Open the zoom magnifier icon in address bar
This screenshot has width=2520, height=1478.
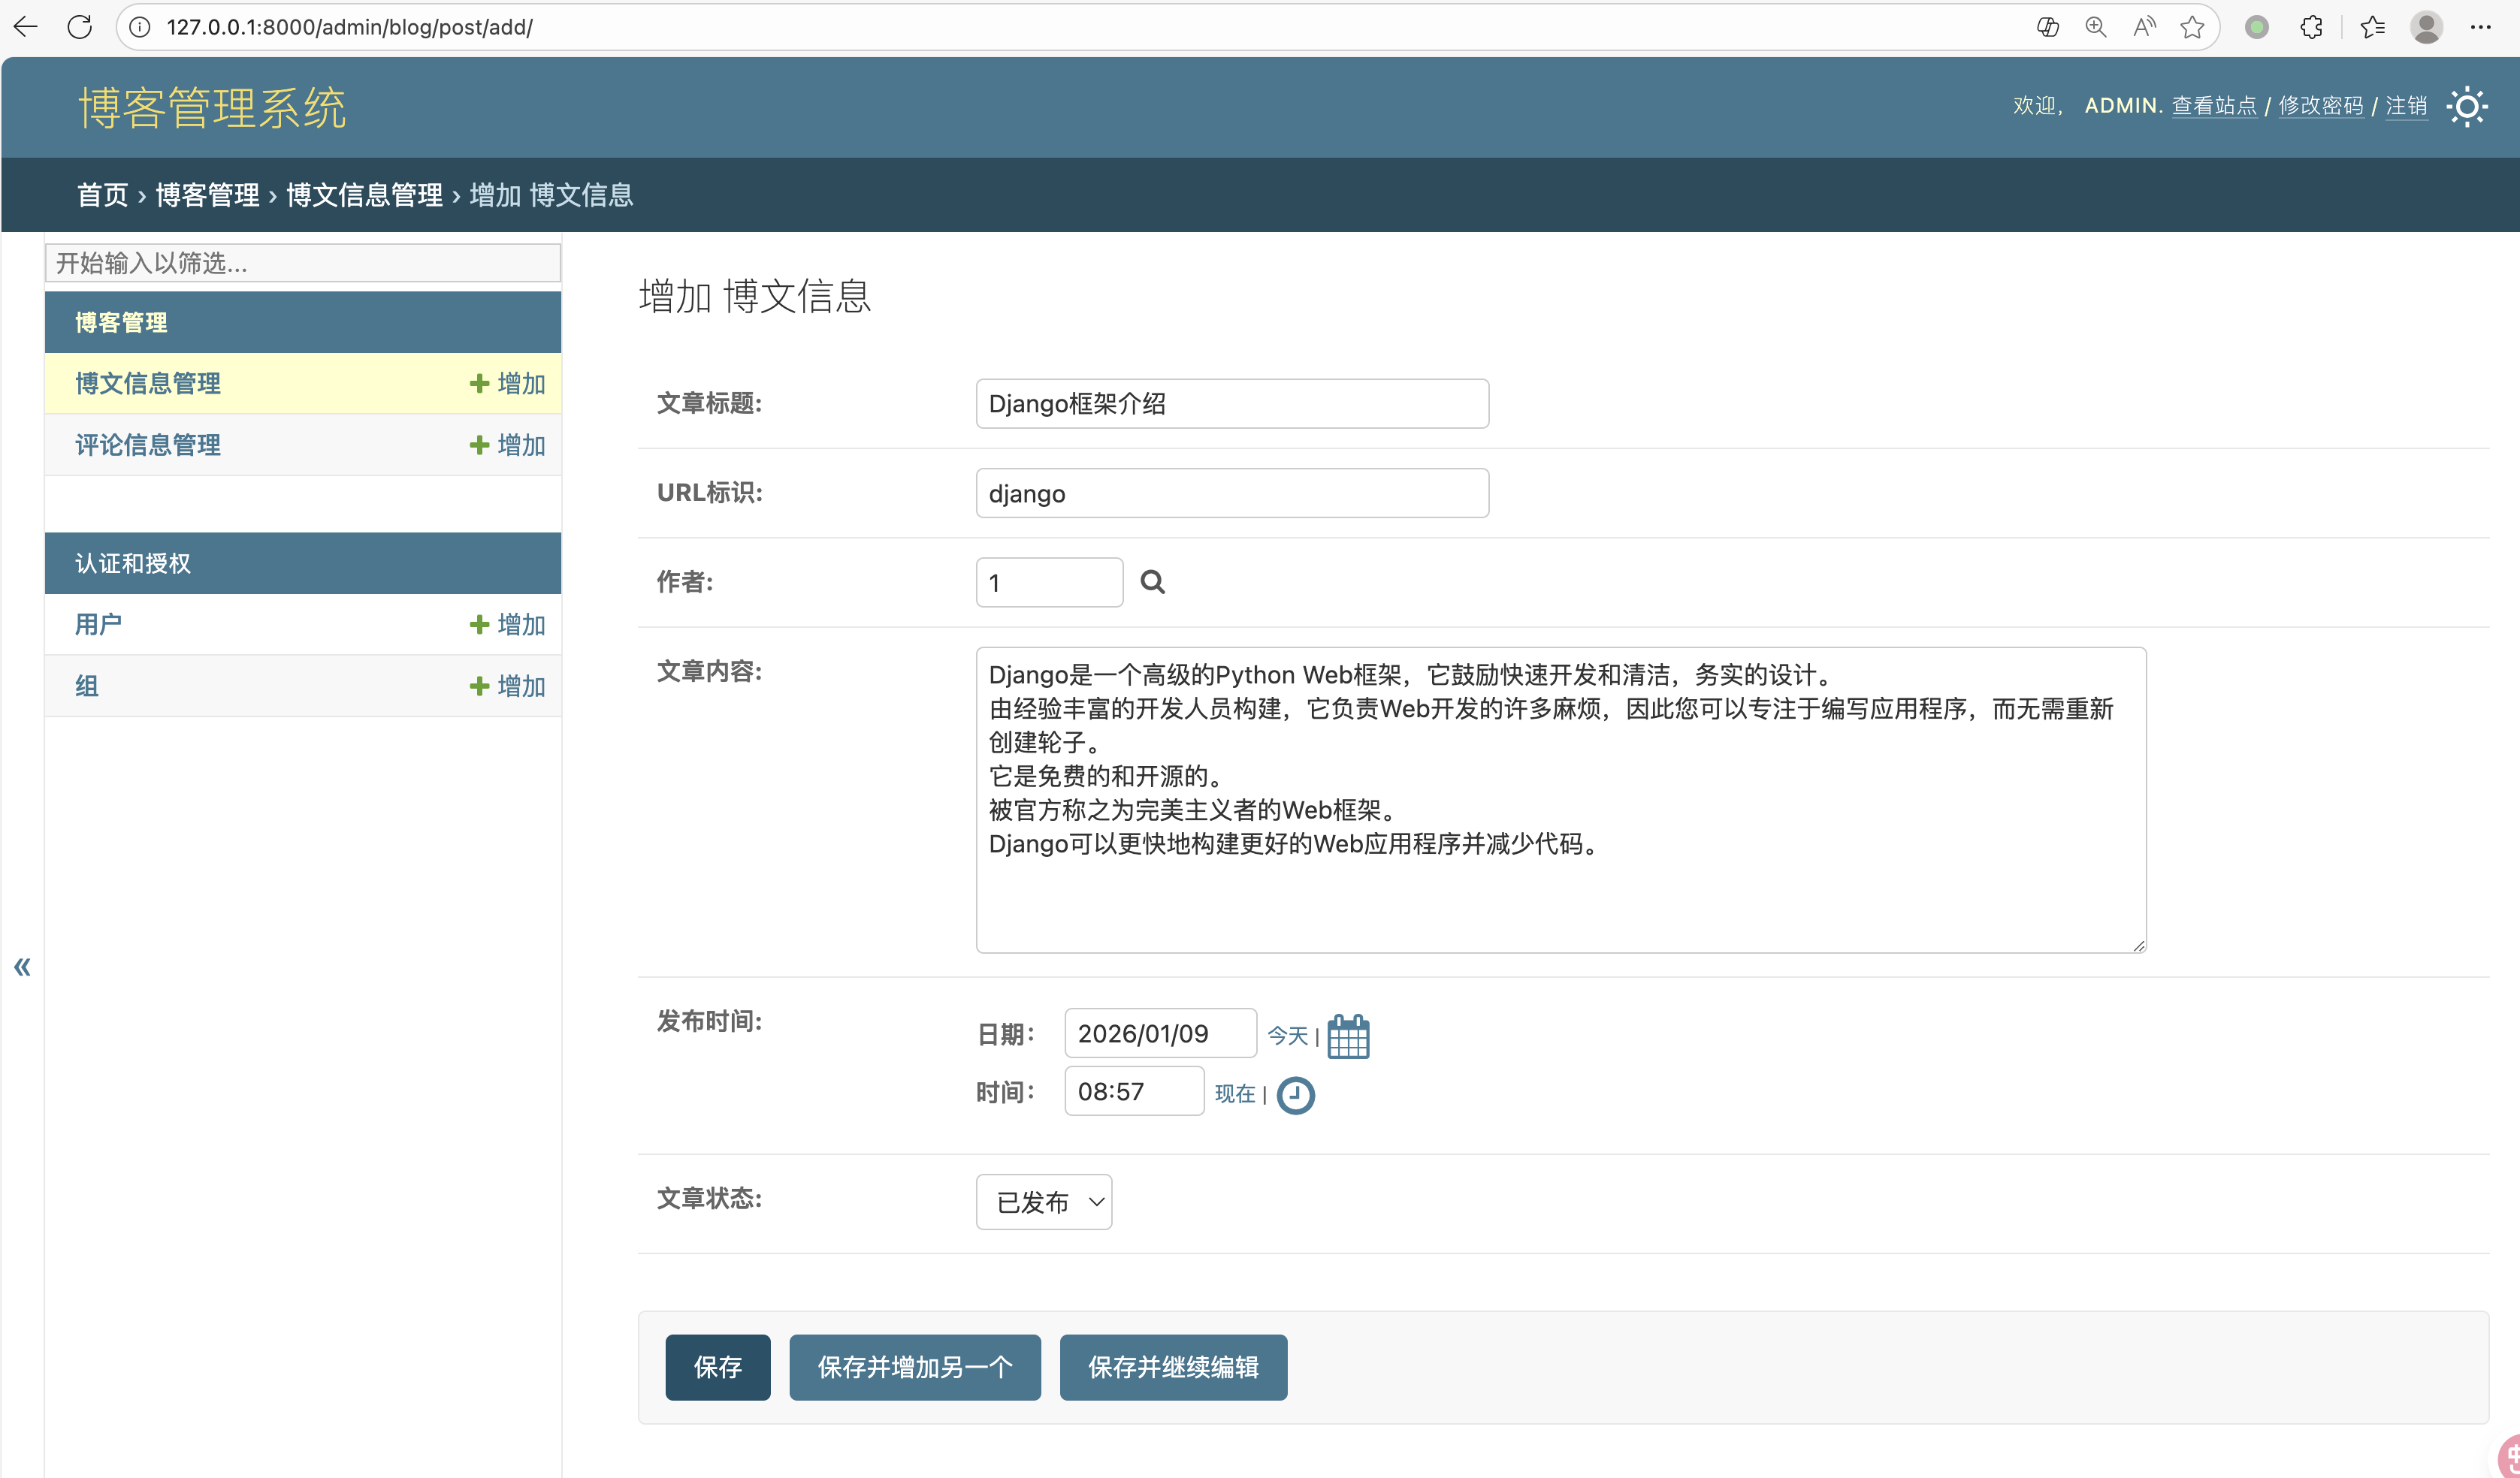tap(2096, 27)
